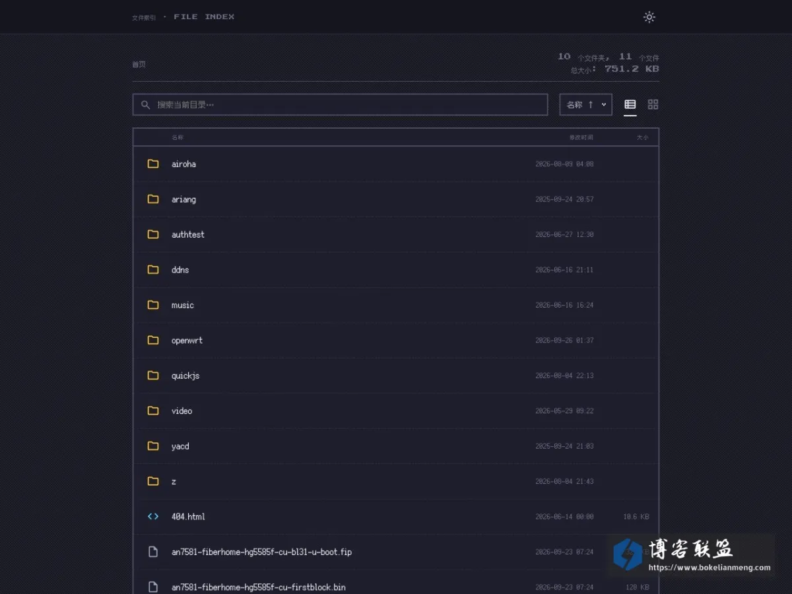The height and width of the screenshot is (594, 792).
Task: Click the code icon beside 404.html
Action: pyautogui.click(x=153, y=517)
